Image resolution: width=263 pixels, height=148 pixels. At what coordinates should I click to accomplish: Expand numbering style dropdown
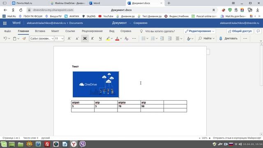coord(157,38)
